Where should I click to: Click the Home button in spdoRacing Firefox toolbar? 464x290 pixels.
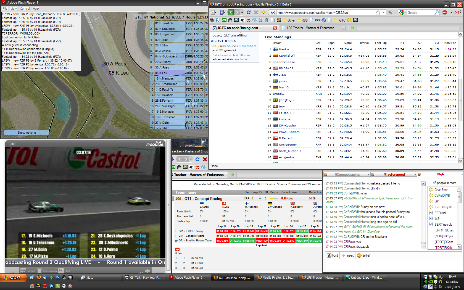tap(263, 12)
